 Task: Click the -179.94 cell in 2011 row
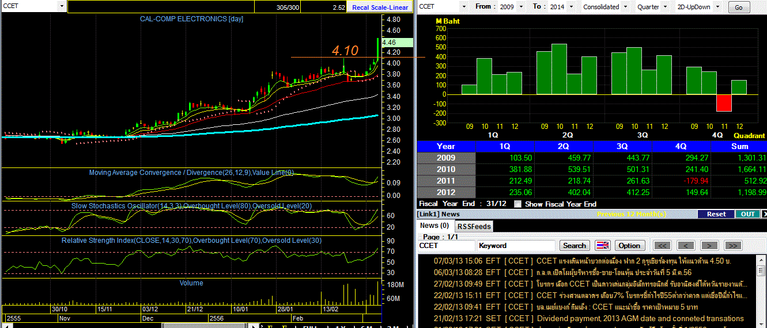682,181
